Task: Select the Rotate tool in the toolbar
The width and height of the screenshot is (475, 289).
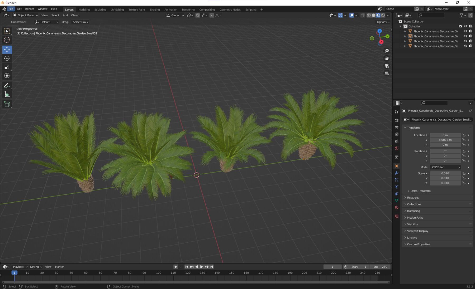Action: pyautogui.click(x=7, y=58)
